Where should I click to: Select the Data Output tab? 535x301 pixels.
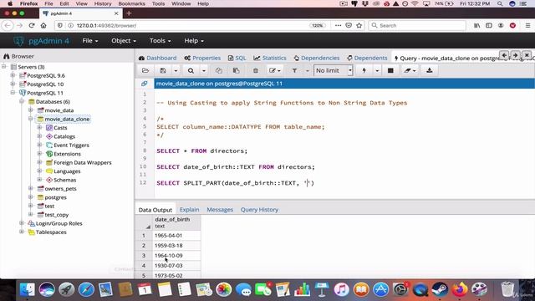tap(155, 210)
